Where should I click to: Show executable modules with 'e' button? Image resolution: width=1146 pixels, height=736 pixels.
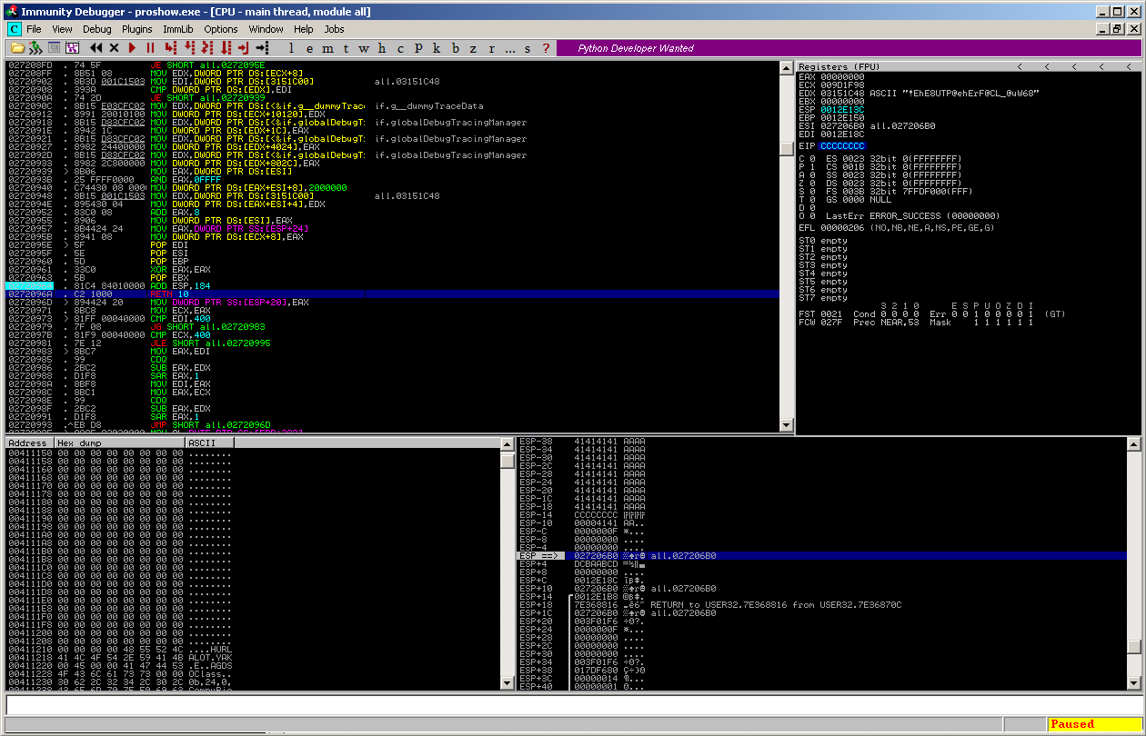tap(310, 48)
